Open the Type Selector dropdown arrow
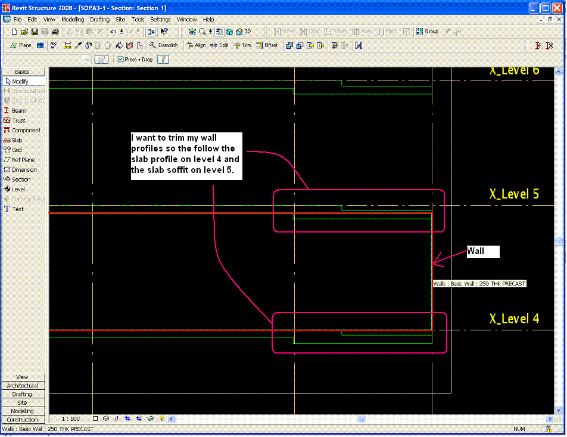567x437 pixels. [86, 59]
